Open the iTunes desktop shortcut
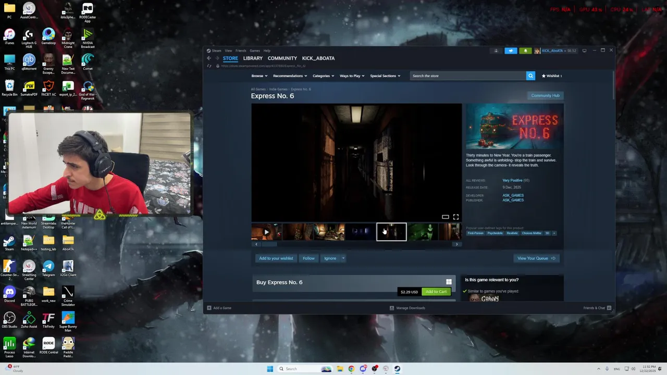 [x=9, y=37]
